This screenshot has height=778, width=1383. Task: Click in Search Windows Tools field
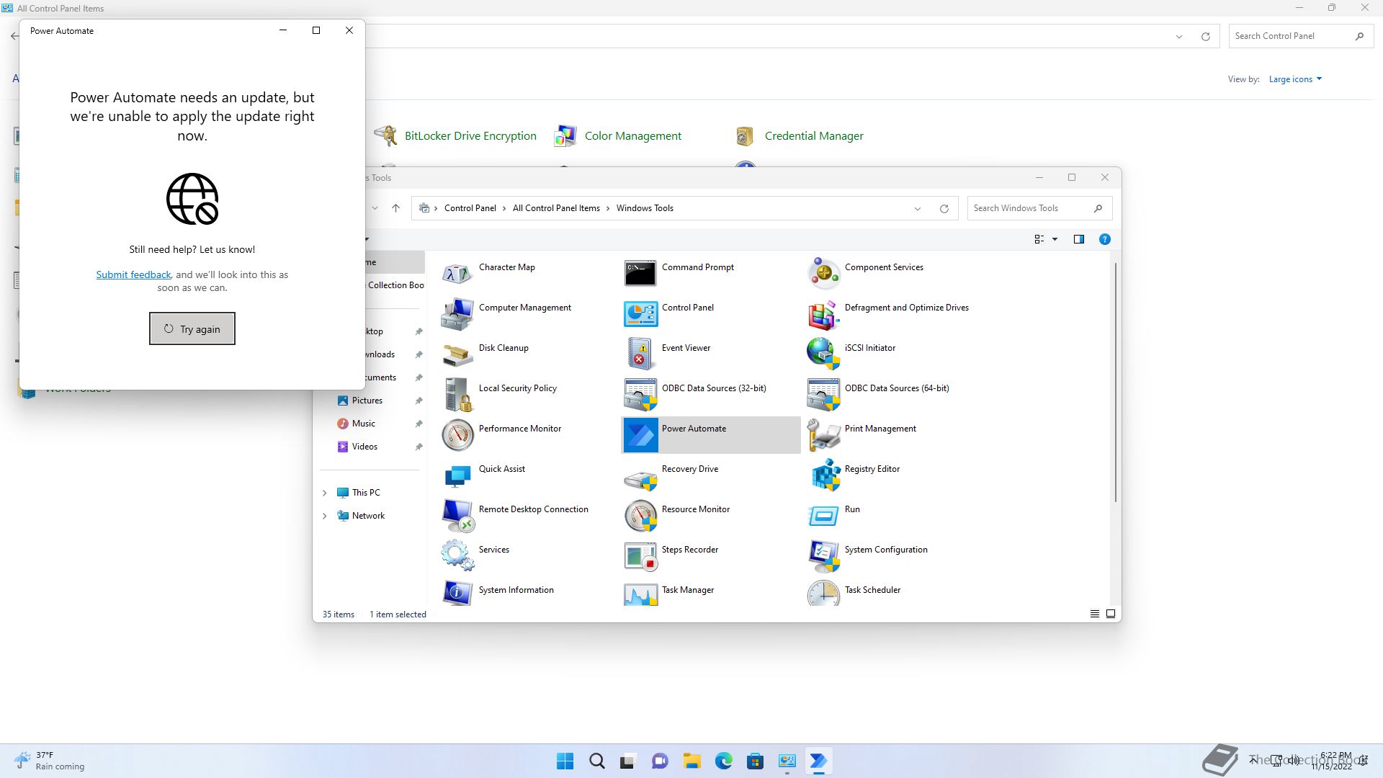coord(1039,208)
